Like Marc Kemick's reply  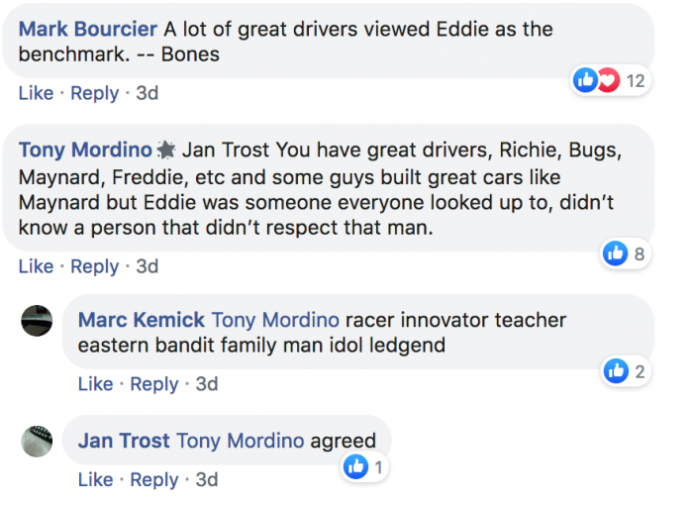point(95,384)
